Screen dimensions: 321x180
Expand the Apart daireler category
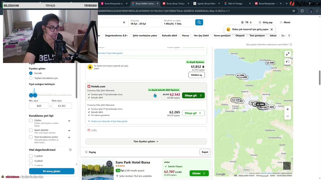coord(69,130)
